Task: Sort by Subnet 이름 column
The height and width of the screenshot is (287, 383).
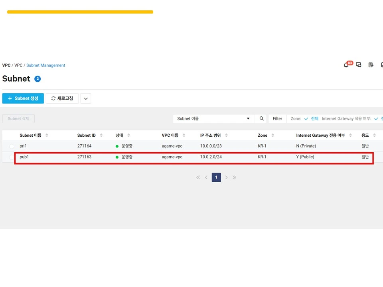Action: point(47,135)
